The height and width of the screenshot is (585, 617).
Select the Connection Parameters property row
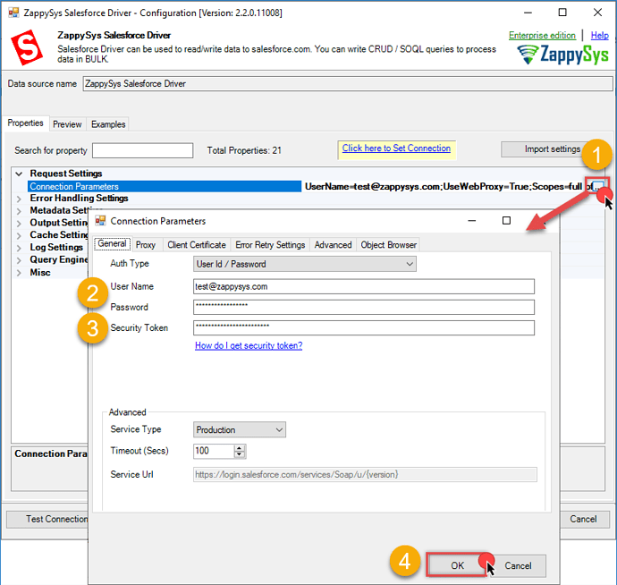(x=165, y=186)
